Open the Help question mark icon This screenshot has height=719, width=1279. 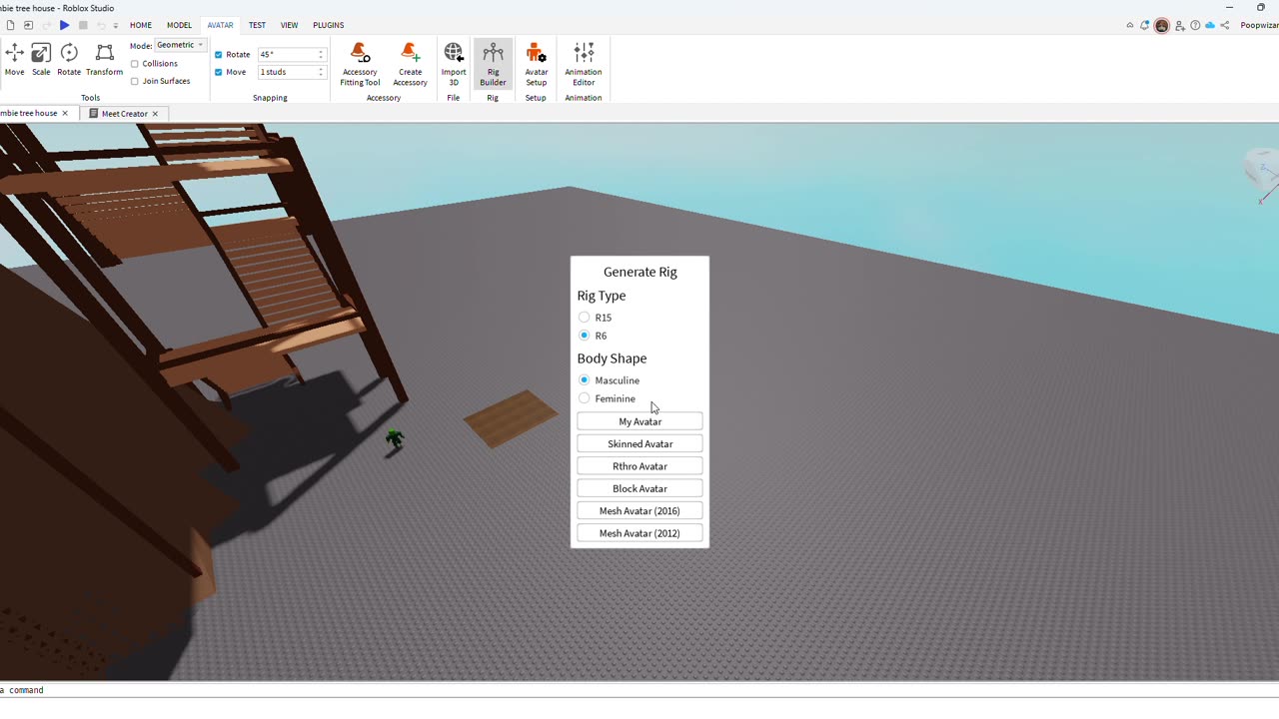(x=1195, y=26)
